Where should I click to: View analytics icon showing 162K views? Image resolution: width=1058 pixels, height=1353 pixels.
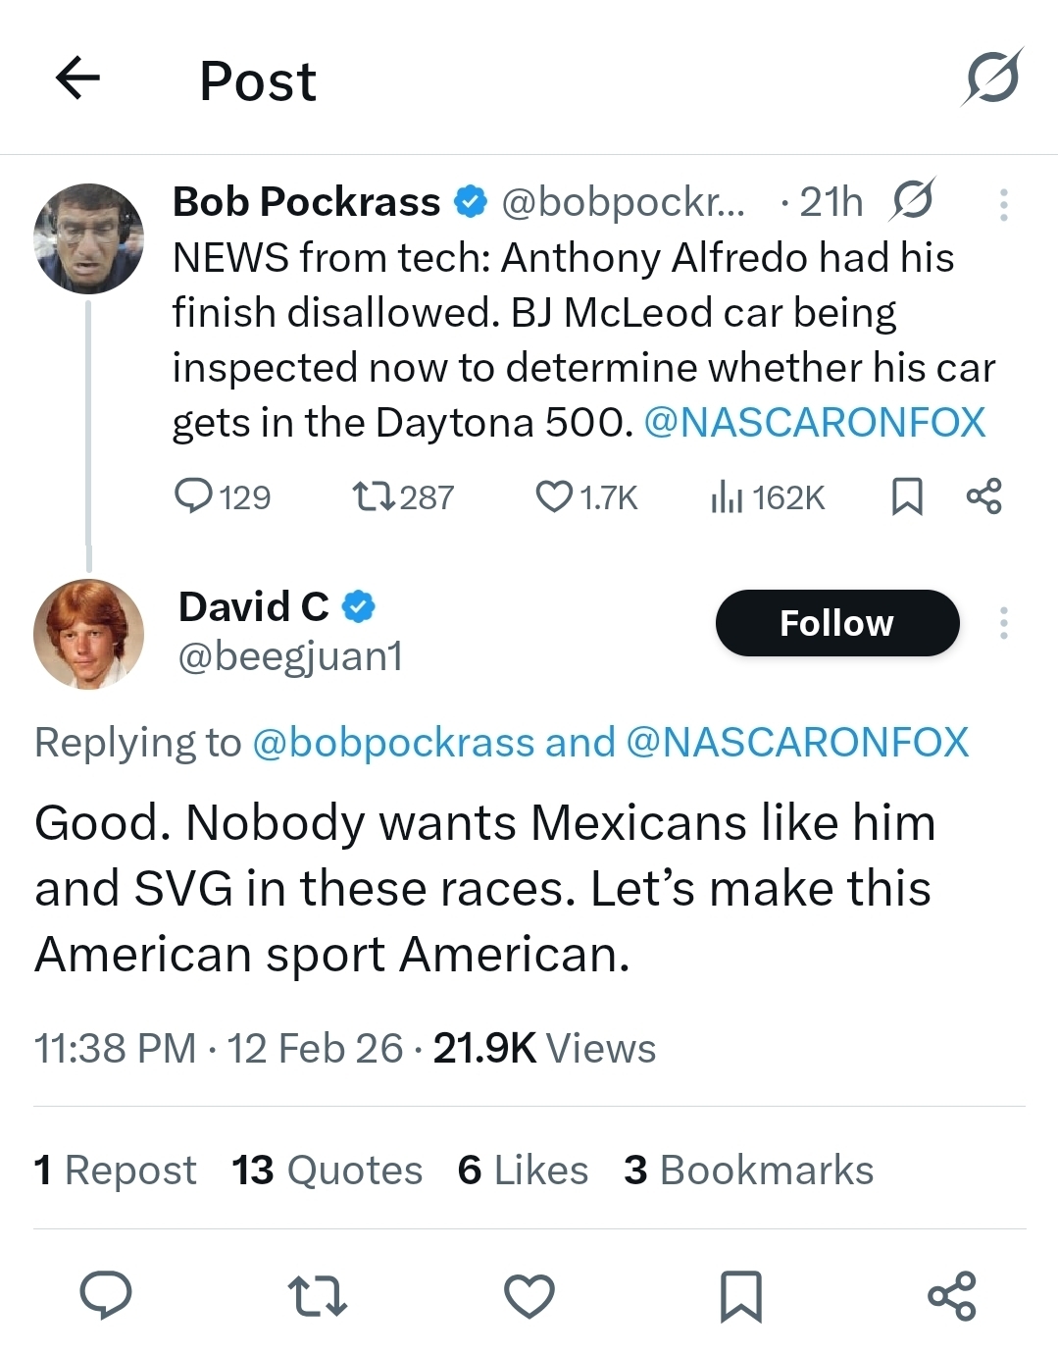(x=726, y=496)
